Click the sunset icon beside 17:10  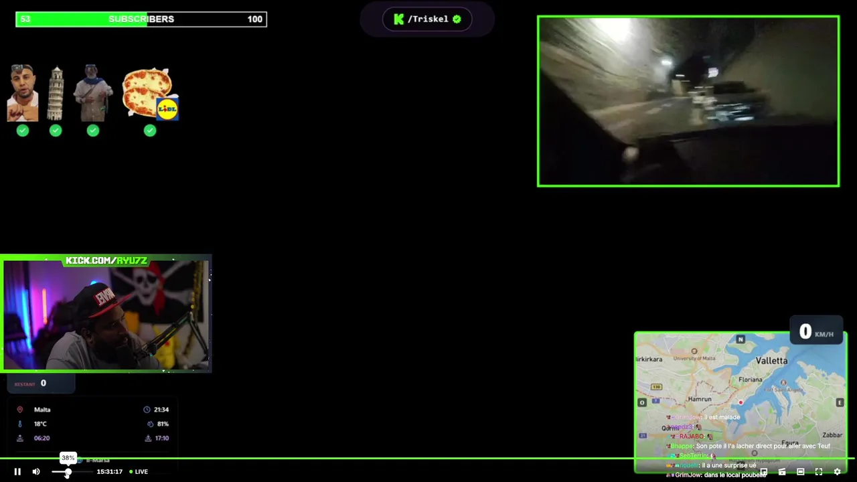pyautogui.click(x=147, y=438)
